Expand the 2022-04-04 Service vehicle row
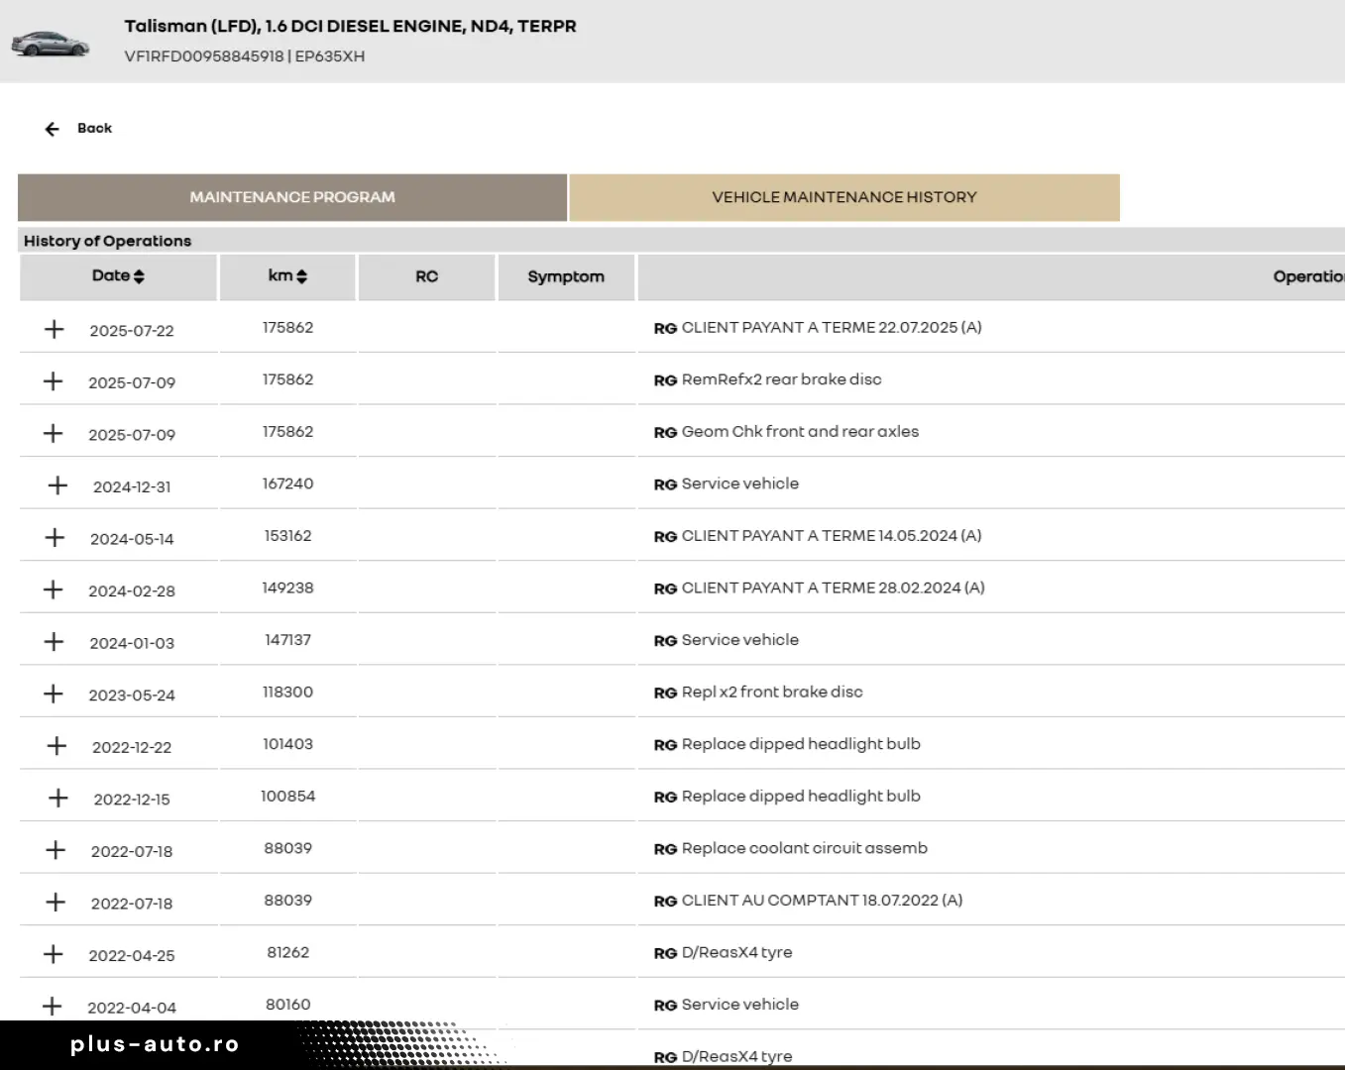The width and height of the screenshot is (1345, 1070). pyautogui.click(x=53, y=1006)
